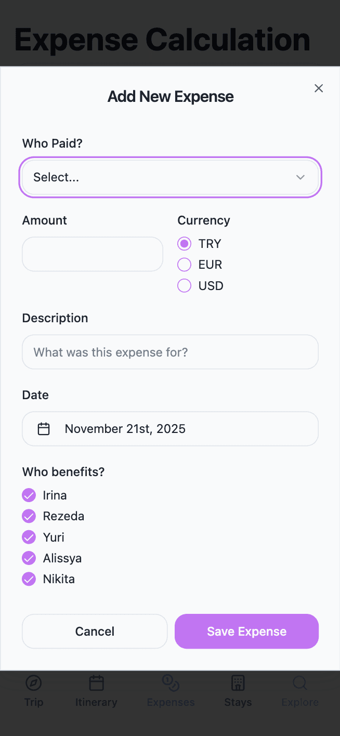Focus the Amount input field
This screenshot has width=340, height=736.
coord(93,254)
